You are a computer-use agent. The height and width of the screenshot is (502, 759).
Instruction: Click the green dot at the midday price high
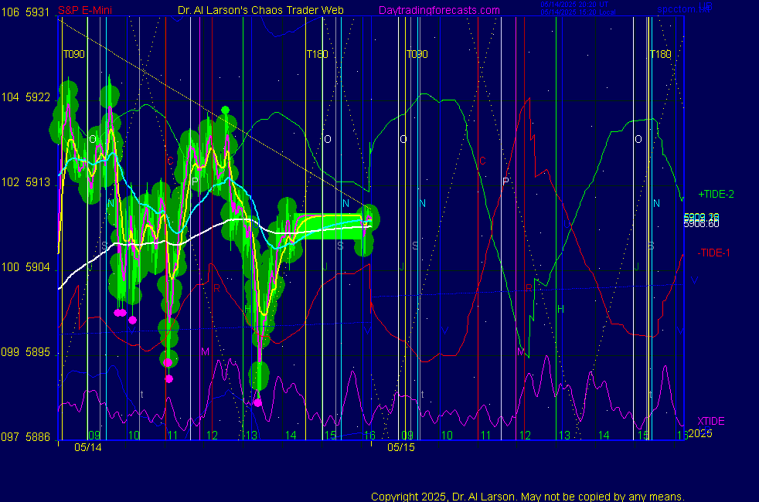pos(225,110)
